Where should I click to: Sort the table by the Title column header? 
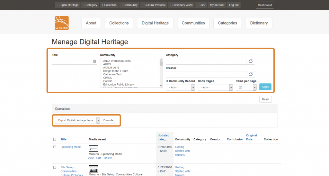click(x=63, y=139)
